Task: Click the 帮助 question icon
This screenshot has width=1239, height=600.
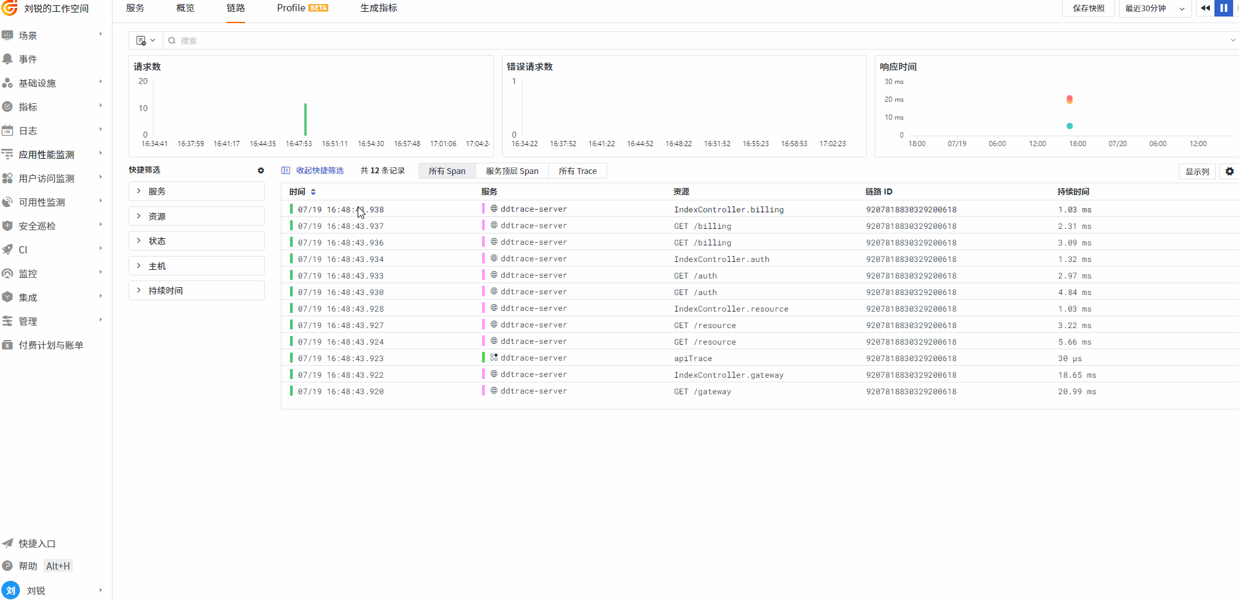Action: (x=8, y=566)
